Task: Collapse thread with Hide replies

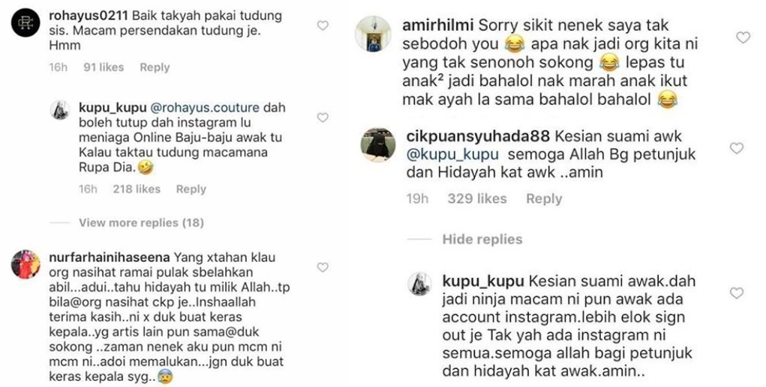Action: click(482, 240)
